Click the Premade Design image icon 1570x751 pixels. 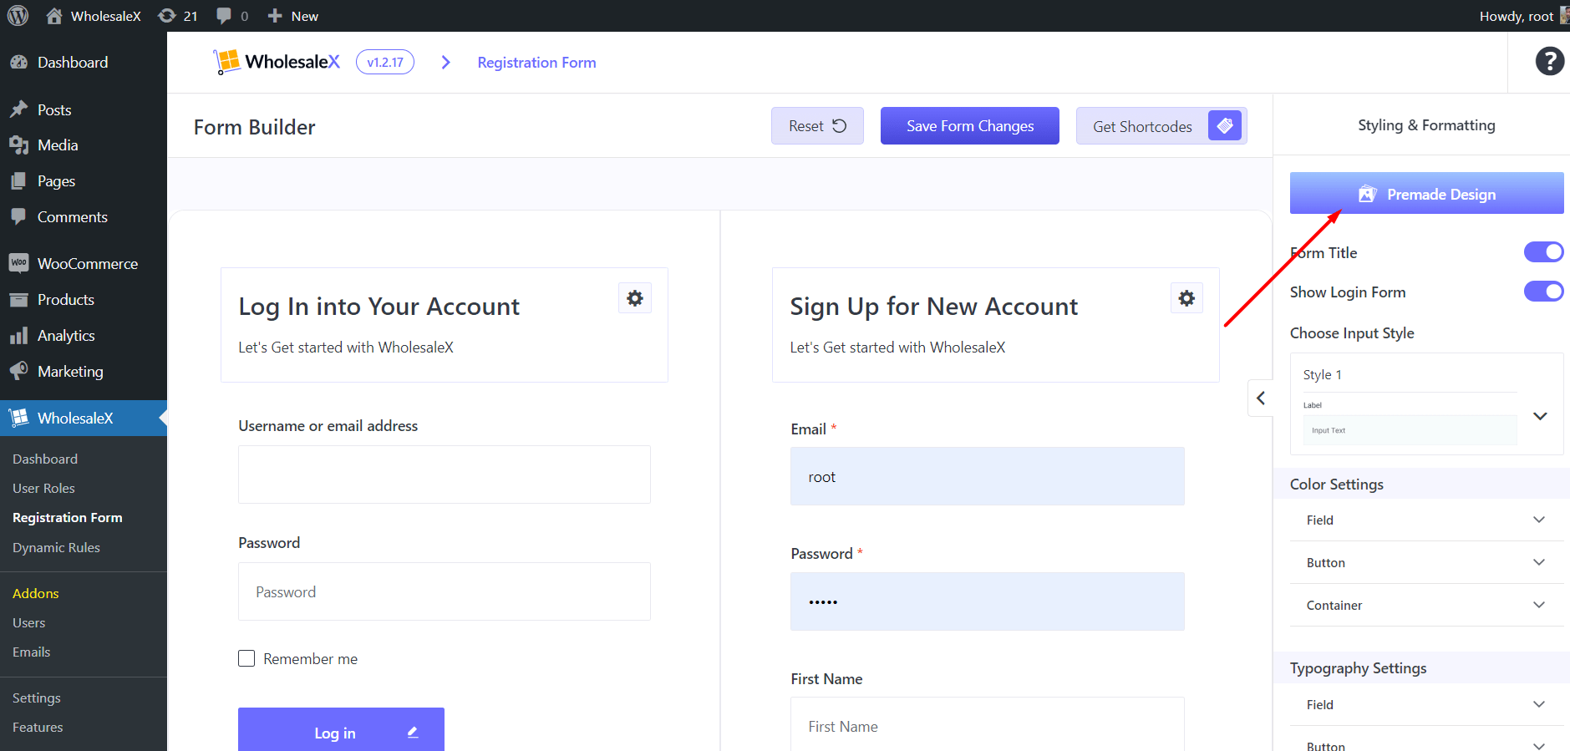click(1367, 194)
